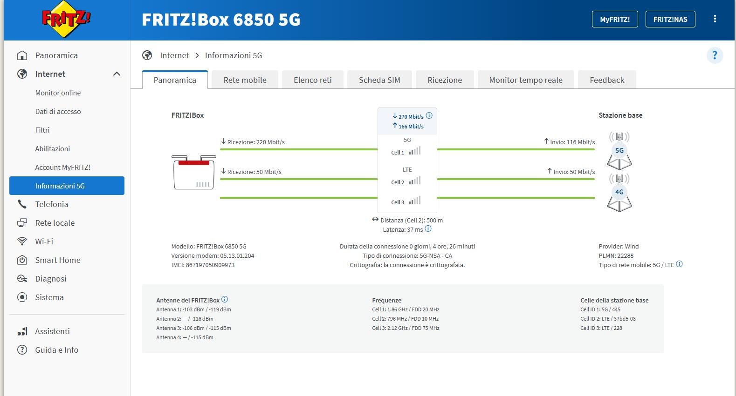Click the info icon next to 270 Mbit/s

429,116
